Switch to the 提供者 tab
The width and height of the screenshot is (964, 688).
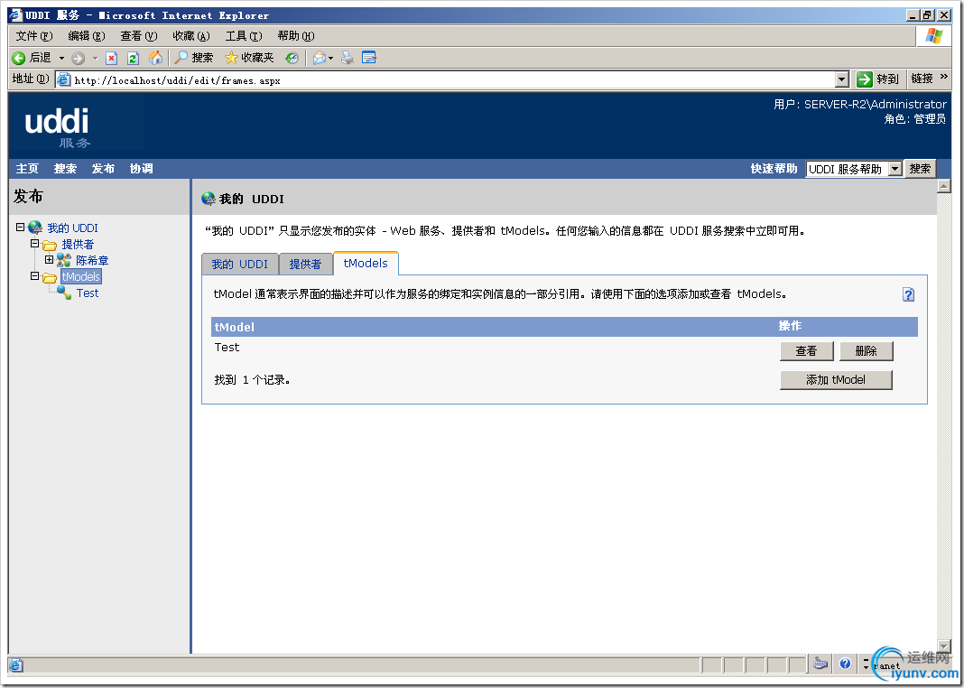point(306,265)
